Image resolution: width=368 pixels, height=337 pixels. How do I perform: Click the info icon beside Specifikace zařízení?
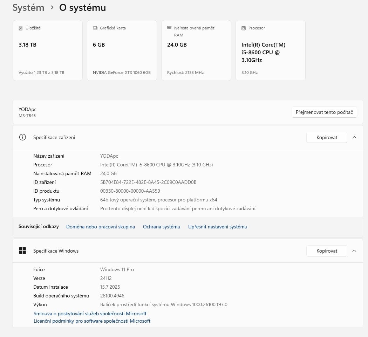coord(22,137)
